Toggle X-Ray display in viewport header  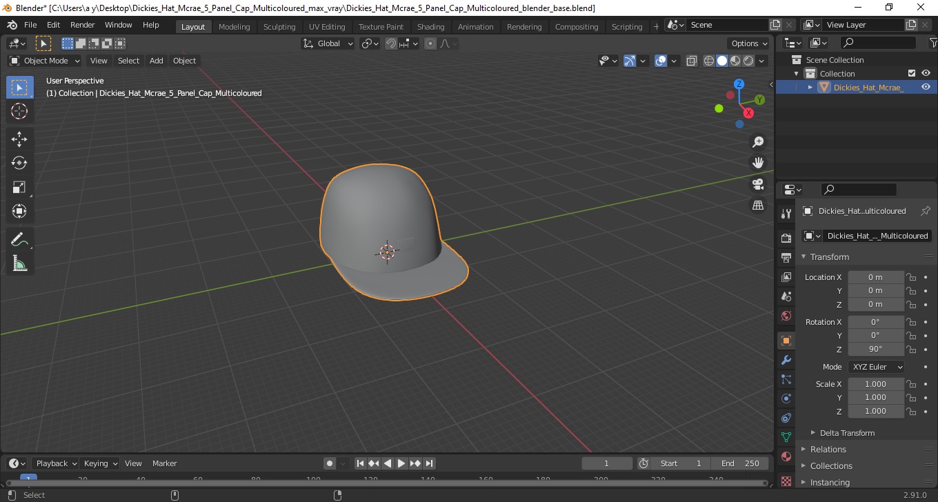692,61
